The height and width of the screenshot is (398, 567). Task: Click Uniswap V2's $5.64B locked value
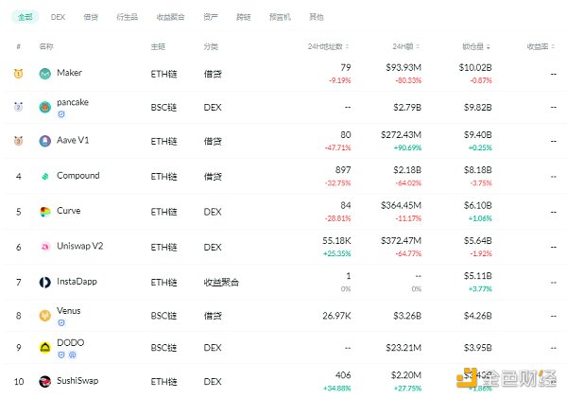477,241
